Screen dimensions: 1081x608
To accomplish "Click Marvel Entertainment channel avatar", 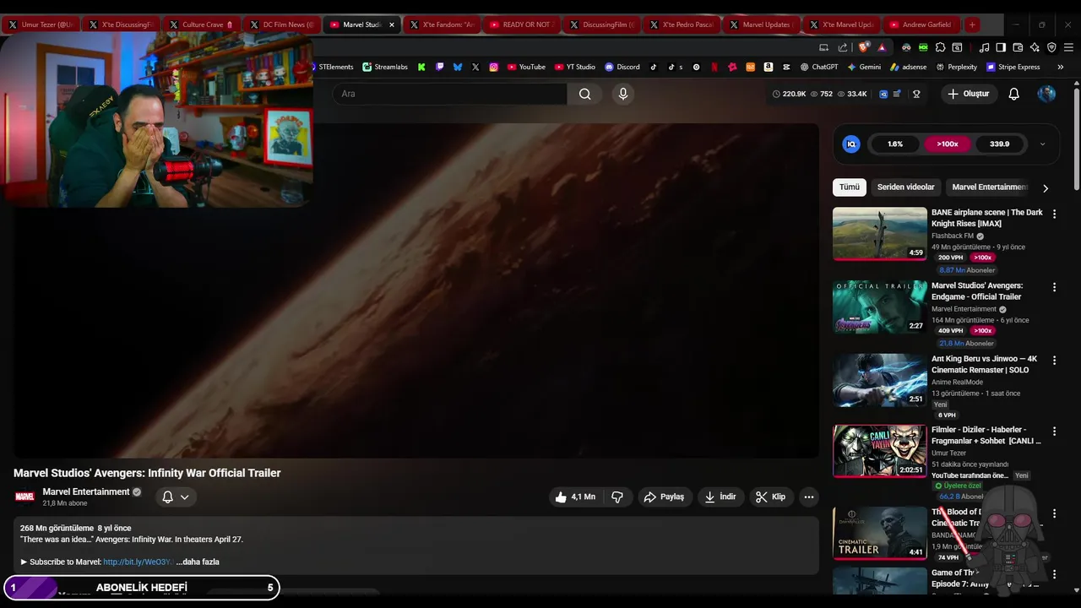I will 24,497.
